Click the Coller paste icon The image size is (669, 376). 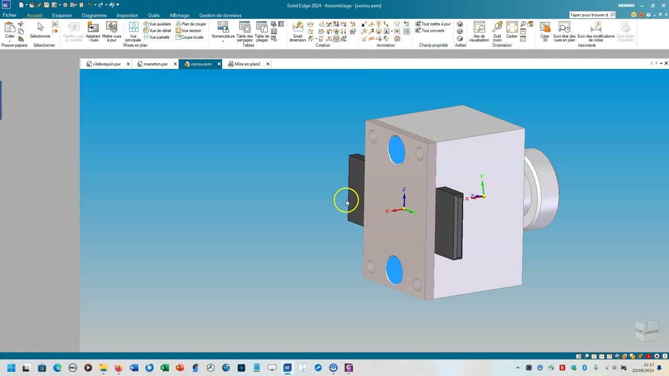[x=9, y=28]
